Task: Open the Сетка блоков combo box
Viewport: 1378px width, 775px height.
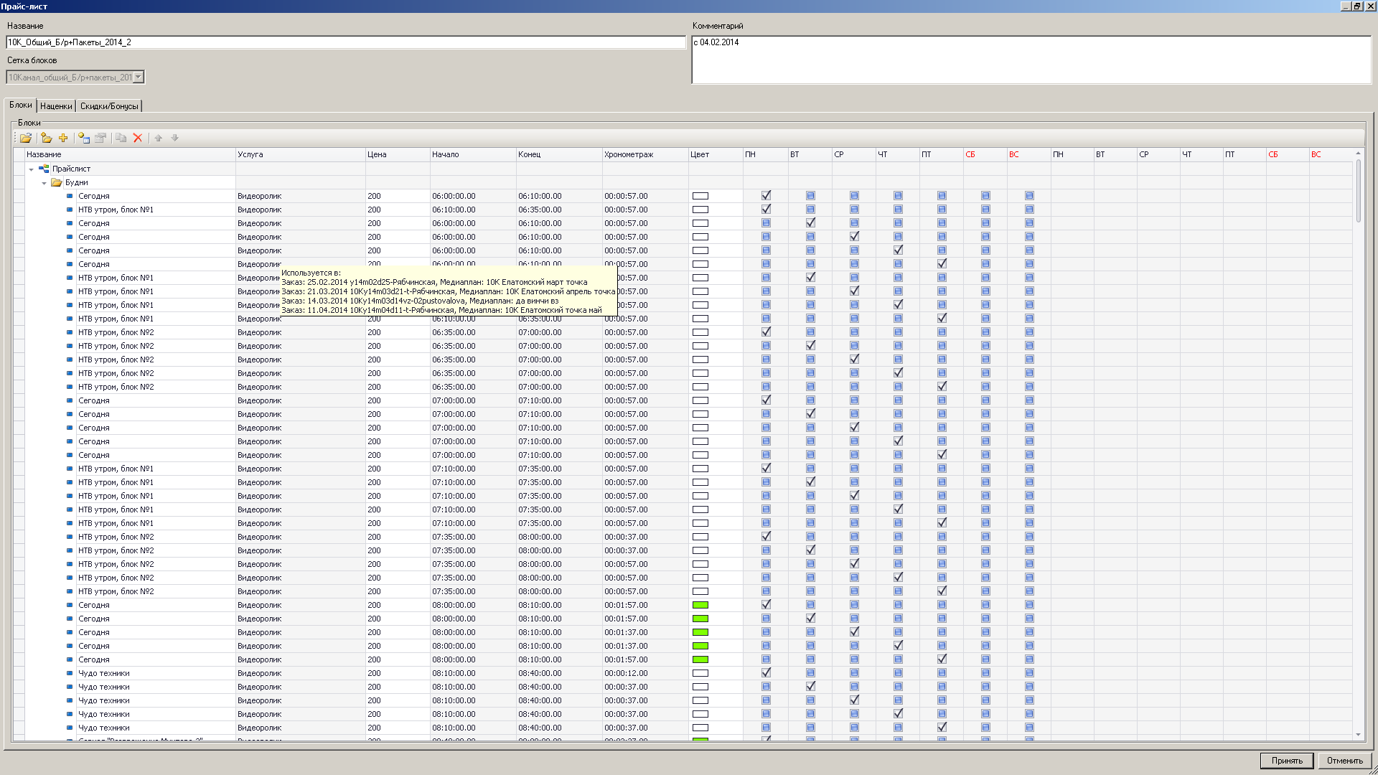Action: pos(139,77)
